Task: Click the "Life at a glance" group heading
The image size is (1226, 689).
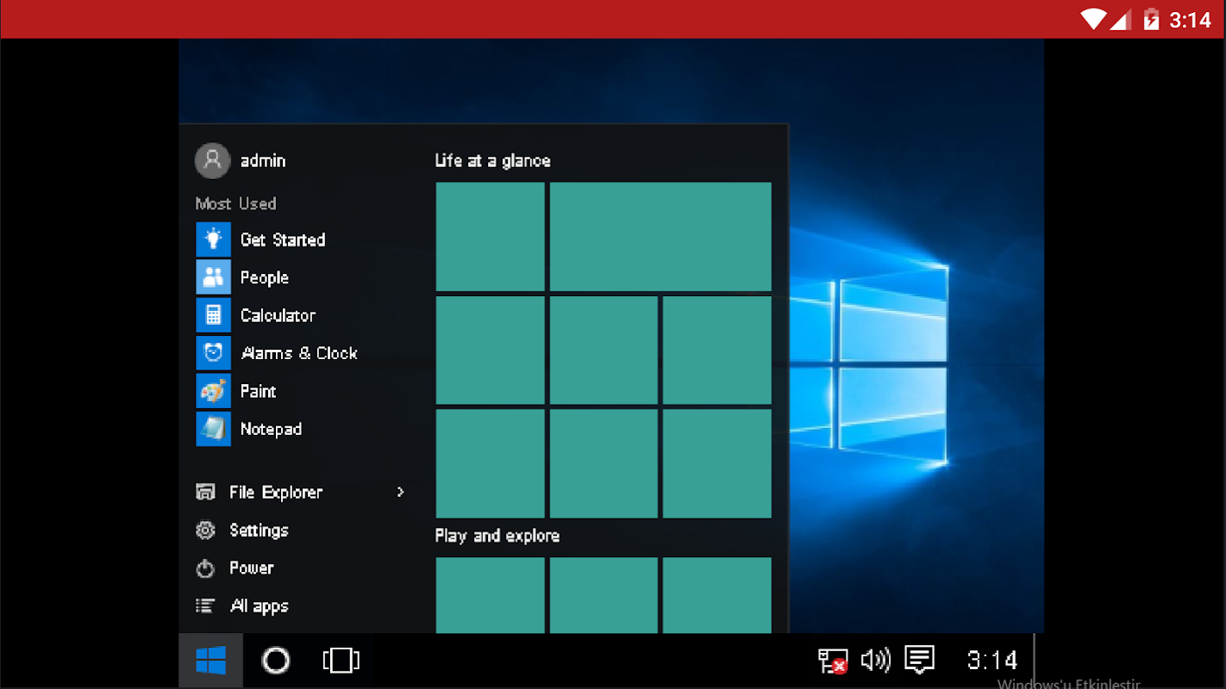Action: [x=492, y=161]
